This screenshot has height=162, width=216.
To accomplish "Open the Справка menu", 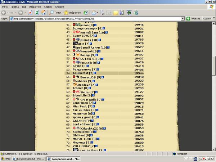I will tap(60, 7).
